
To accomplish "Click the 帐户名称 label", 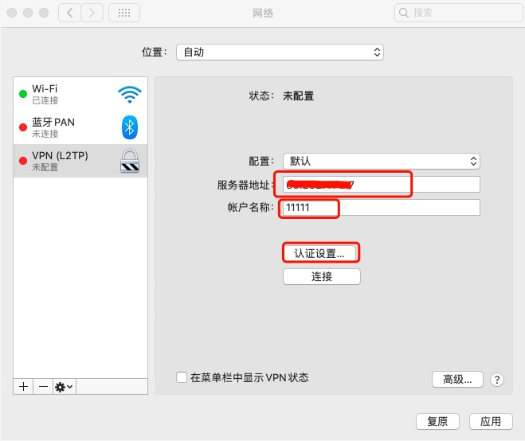I will point(250,208).
